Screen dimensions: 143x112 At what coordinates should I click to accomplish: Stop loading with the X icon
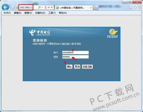[52, 7]
